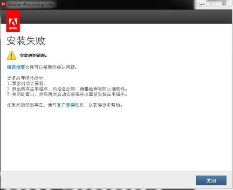Click tip 1 重新启动计算机

[27, 83]
